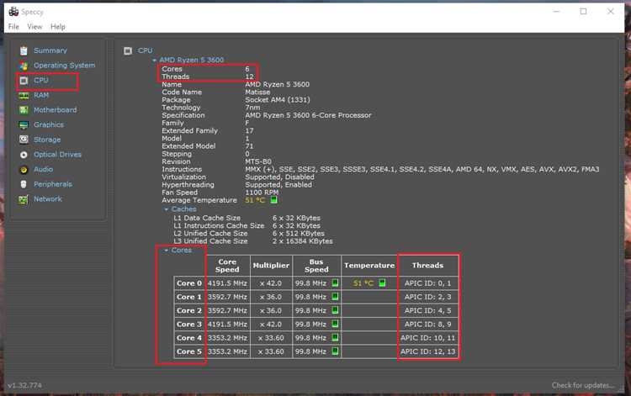
Task: Click Core 0 temperature green indicator
Action: (x=382, y=283)
